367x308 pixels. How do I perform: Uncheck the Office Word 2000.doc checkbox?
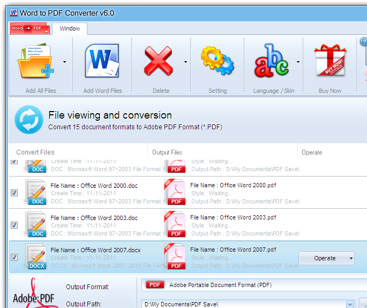pos(14,193)
